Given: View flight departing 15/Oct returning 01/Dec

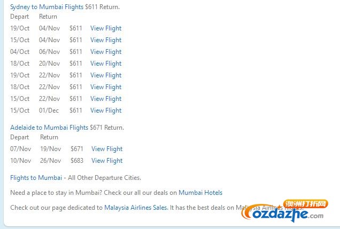Looking at the screenshot, I should pos(106,110).
